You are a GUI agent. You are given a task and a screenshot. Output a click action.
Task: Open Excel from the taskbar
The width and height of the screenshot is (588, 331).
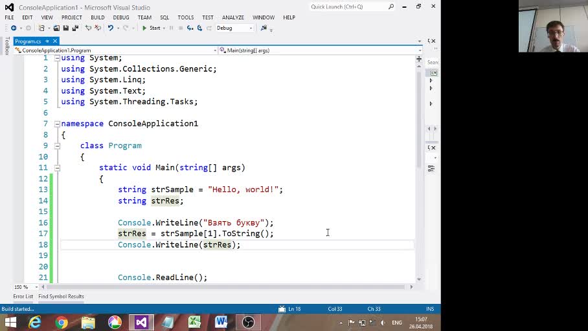click(195, 323)
